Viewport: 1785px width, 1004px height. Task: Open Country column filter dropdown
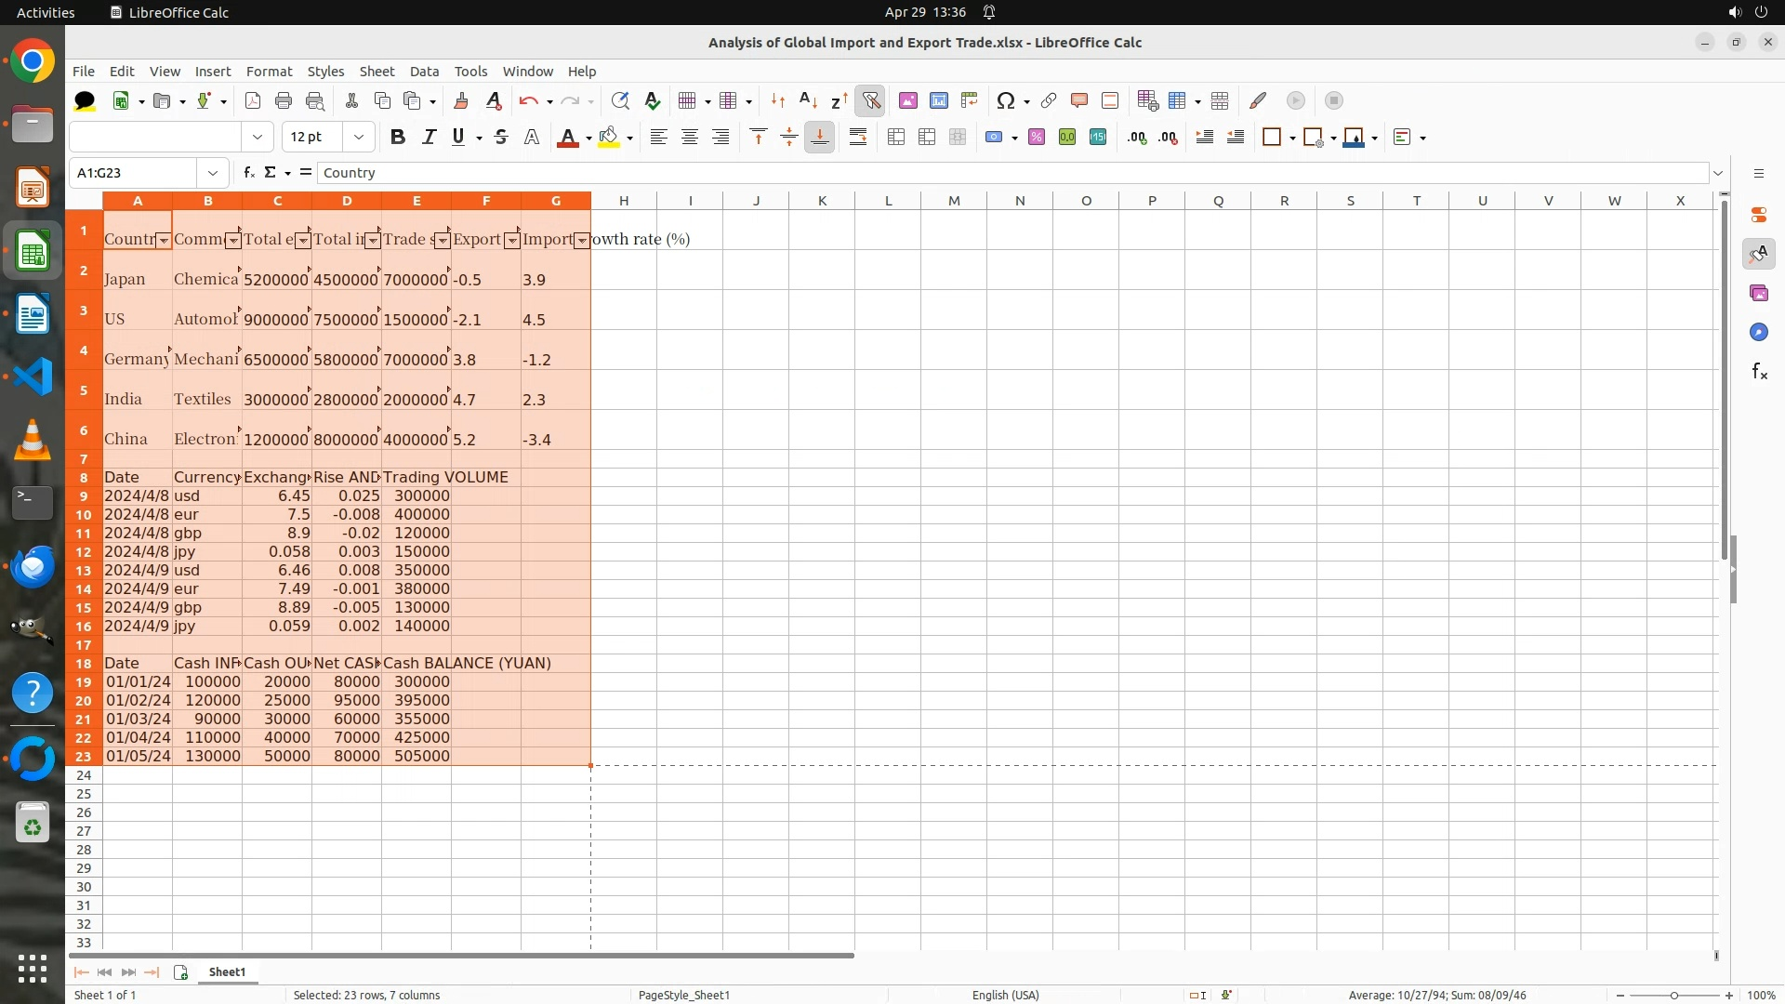point(163,241)
